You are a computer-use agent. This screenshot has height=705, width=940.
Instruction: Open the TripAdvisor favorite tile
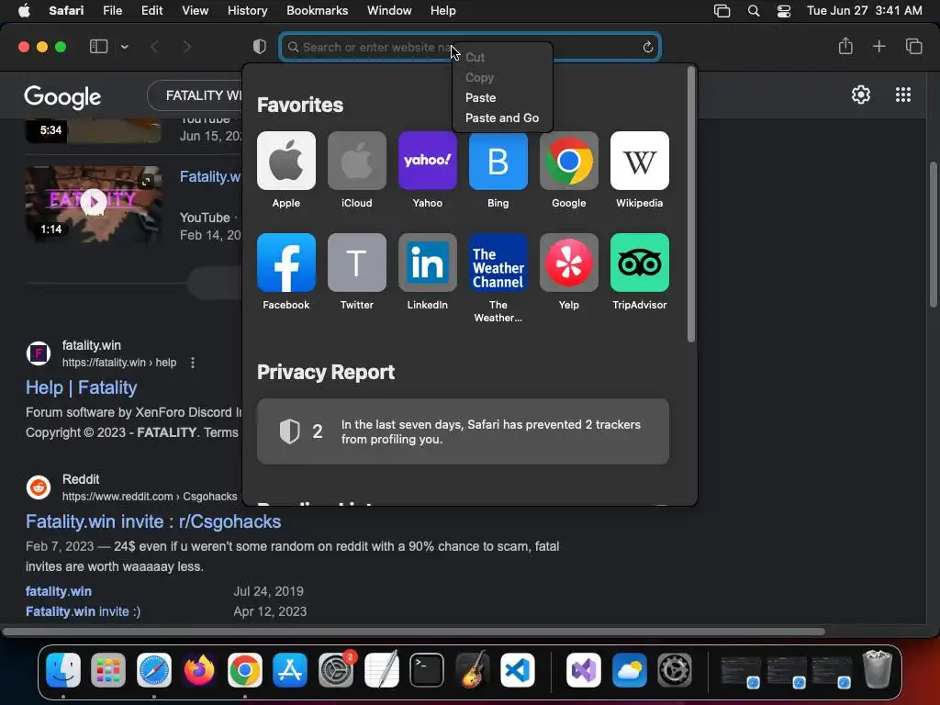coord(640,263)
